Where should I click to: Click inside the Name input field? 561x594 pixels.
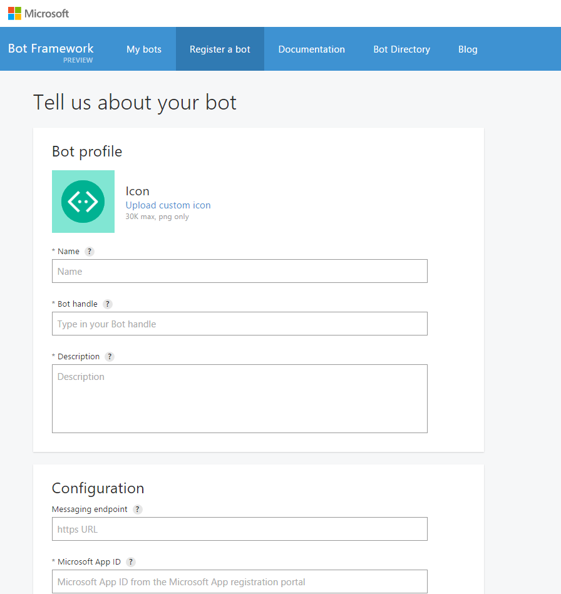(x=240, y=271)
